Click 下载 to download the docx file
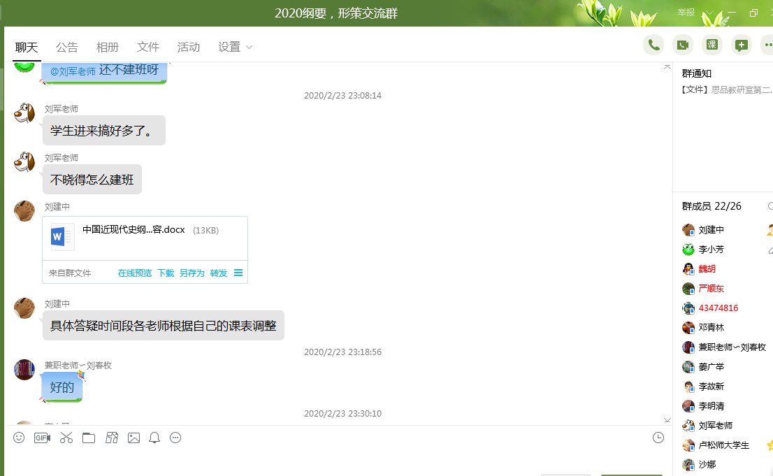 tap(166, 273)
